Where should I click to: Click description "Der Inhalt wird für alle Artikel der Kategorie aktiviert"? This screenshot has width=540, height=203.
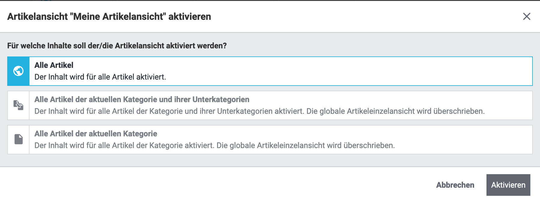[124, 146]
